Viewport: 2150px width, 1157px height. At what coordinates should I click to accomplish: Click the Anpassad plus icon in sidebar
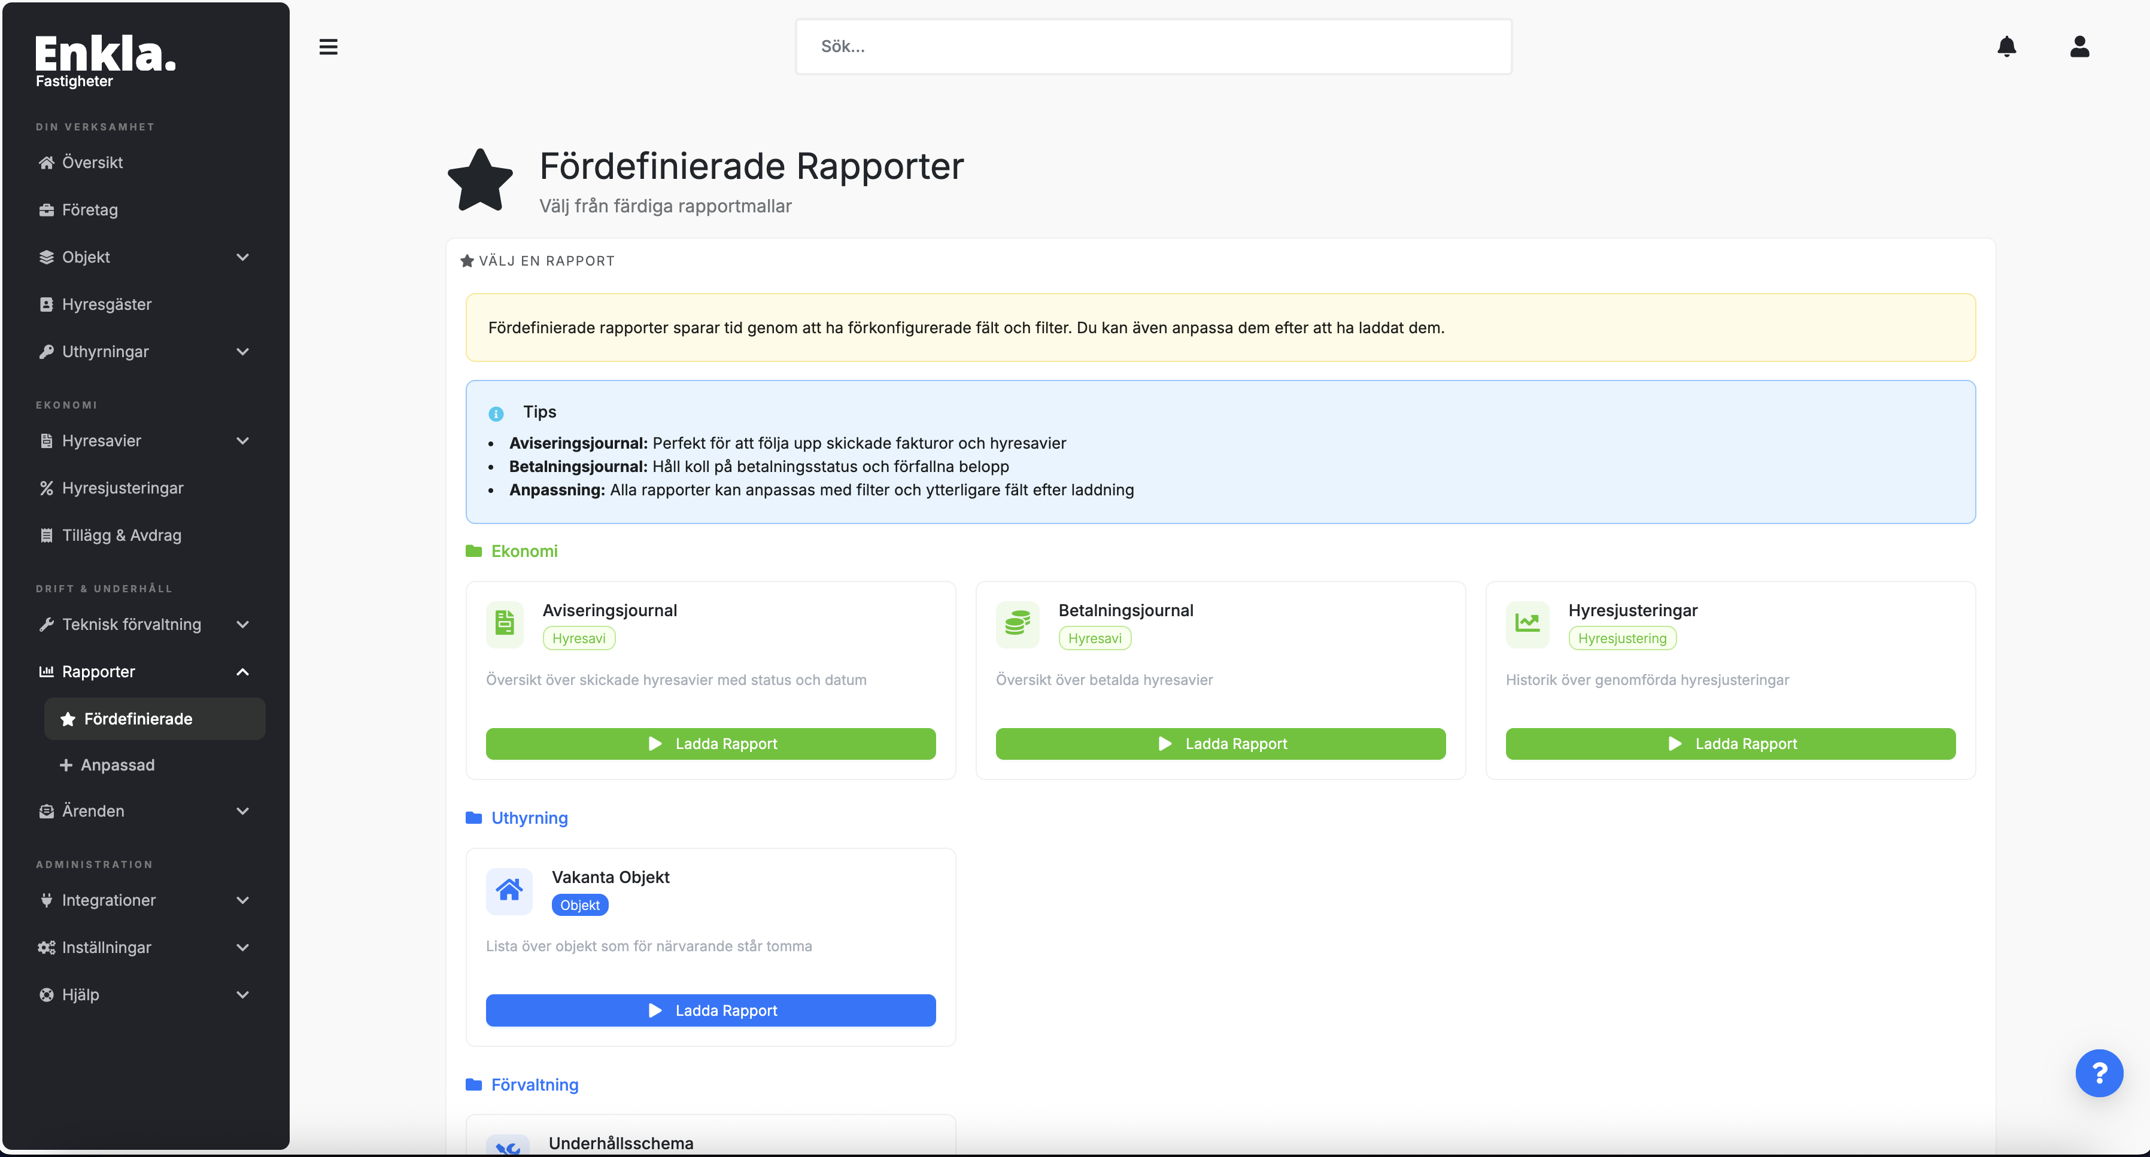[x=66, y=765]
